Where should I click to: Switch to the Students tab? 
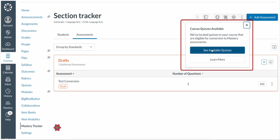[63, 35]
